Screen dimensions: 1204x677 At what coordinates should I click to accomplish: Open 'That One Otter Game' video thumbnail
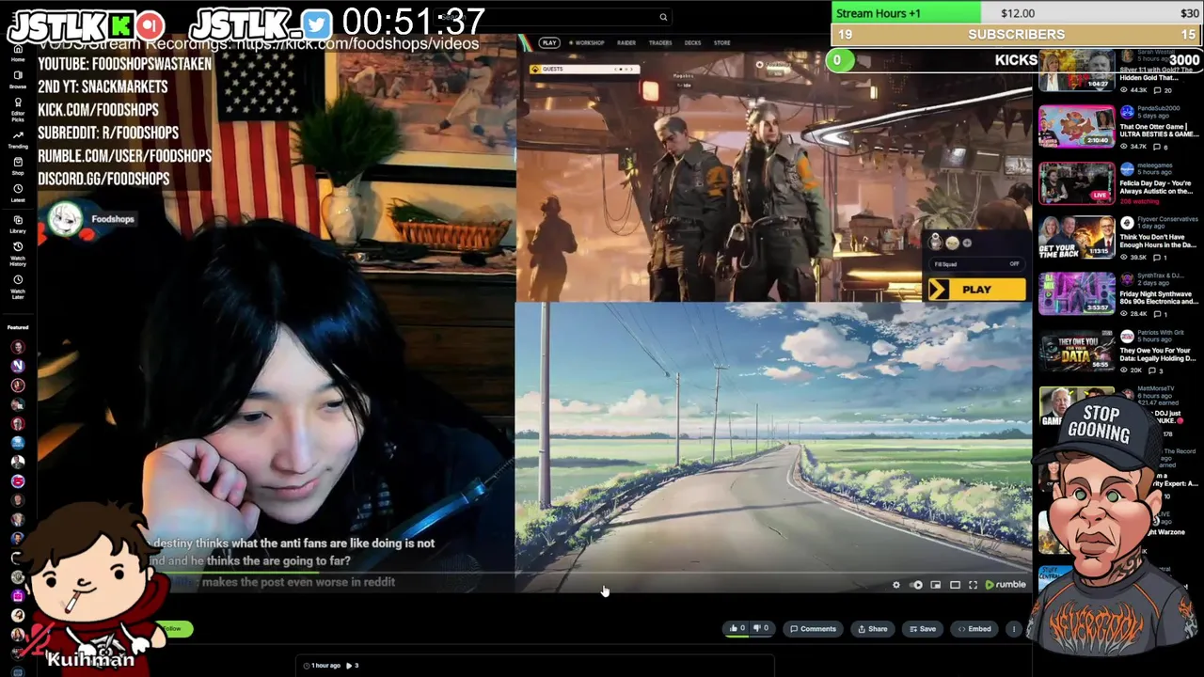tap(1076, 127)
